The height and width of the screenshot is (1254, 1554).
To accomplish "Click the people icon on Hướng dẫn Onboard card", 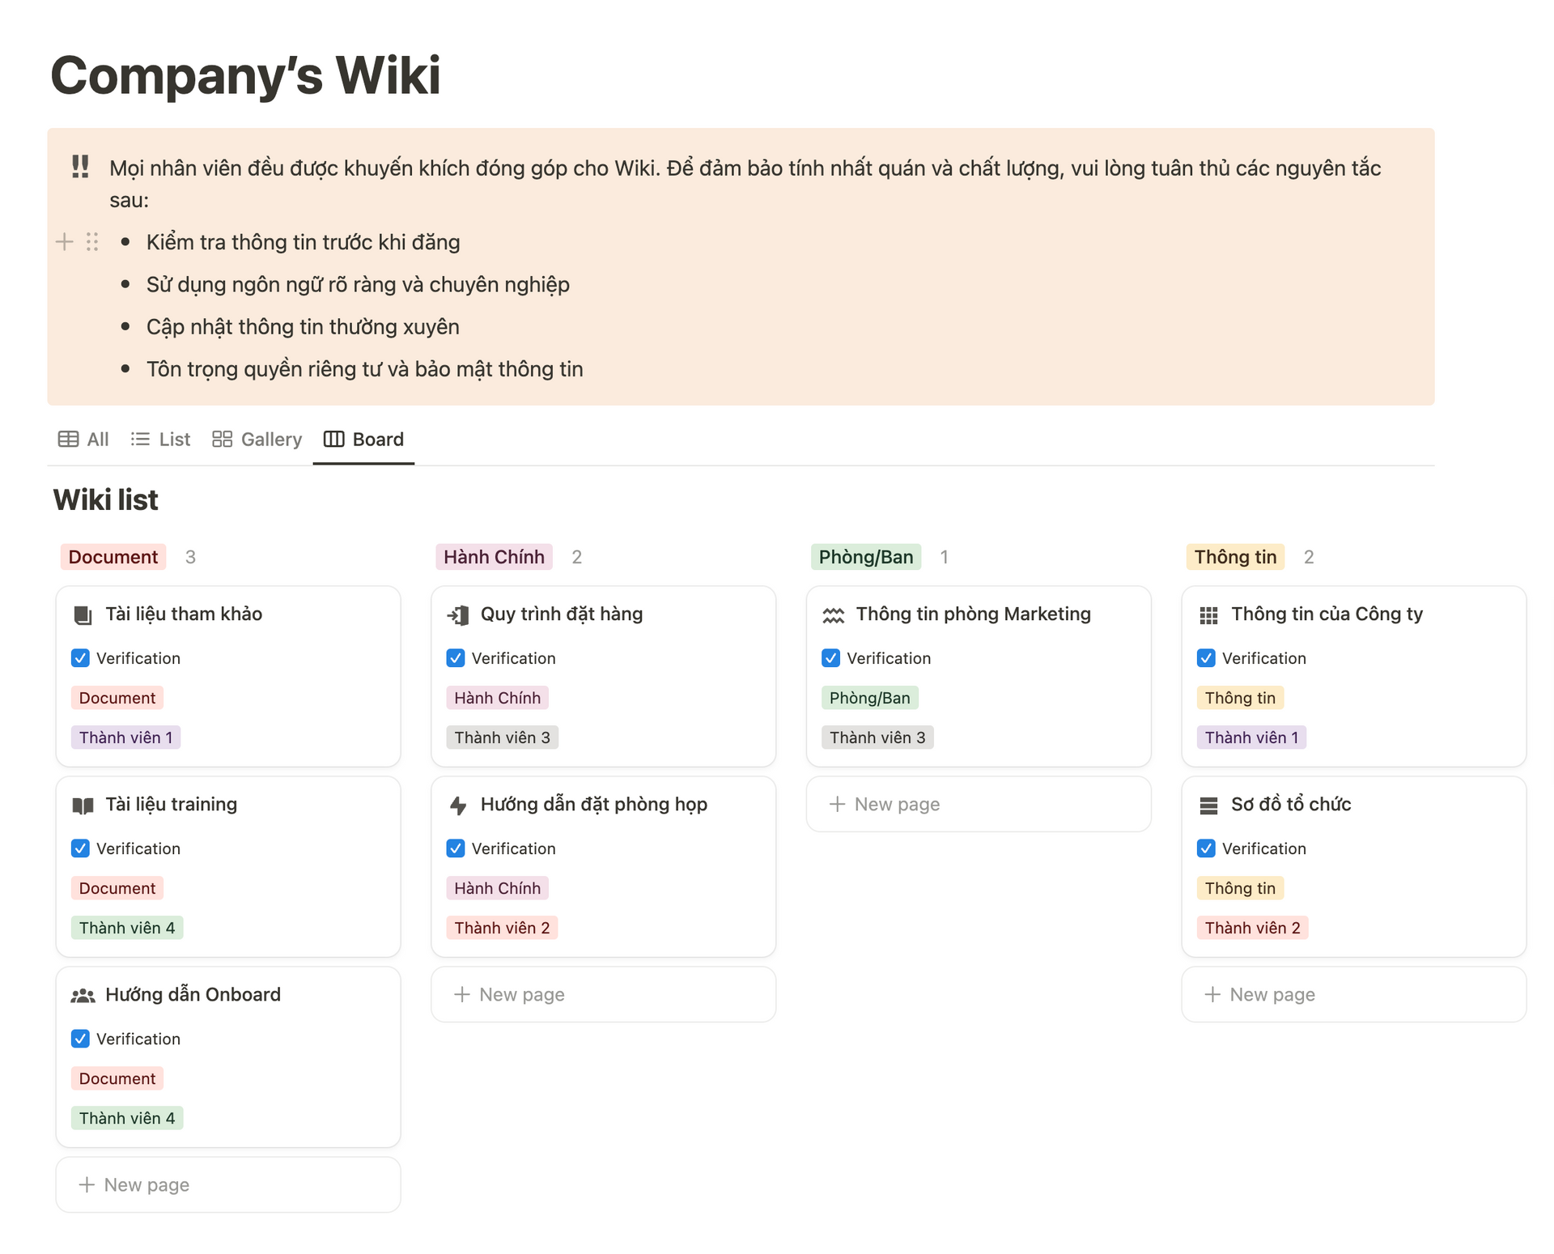I will (83, 994).
